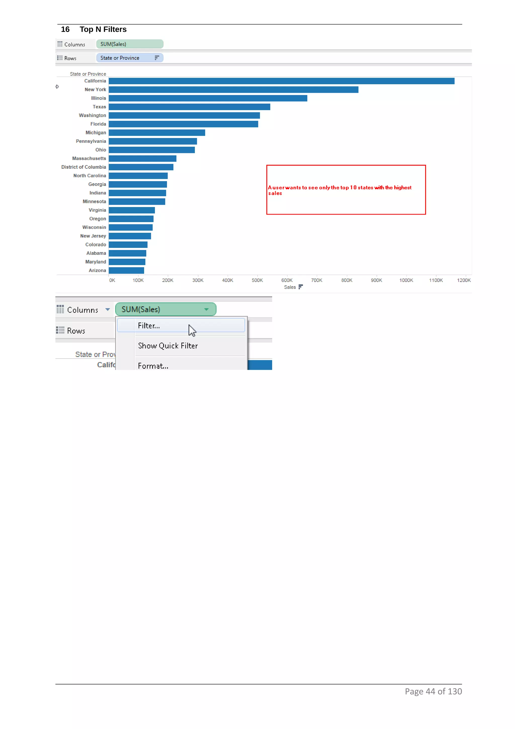Click the large Rows shelf icon in lower screenshot
The width and height of the screenshot is (515, 729).
pos(60,330)
